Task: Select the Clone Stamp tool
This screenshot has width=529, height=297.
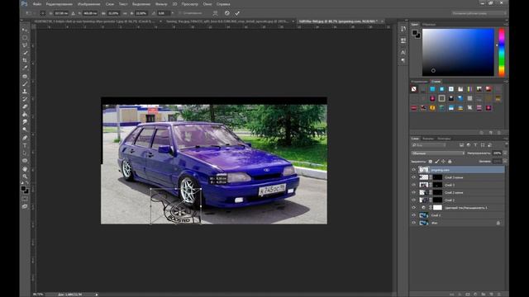Action: [25, 92]
